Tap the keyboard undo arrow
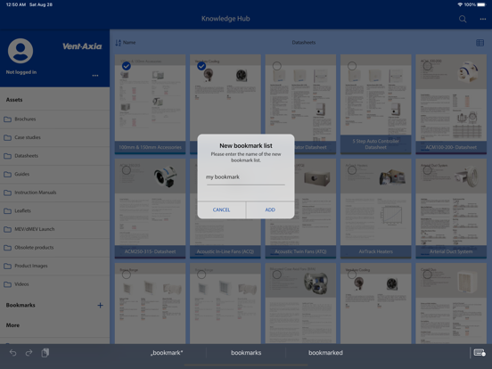Image resolution: width=492 pixels, height=369 pixels. tap(12, 353)
